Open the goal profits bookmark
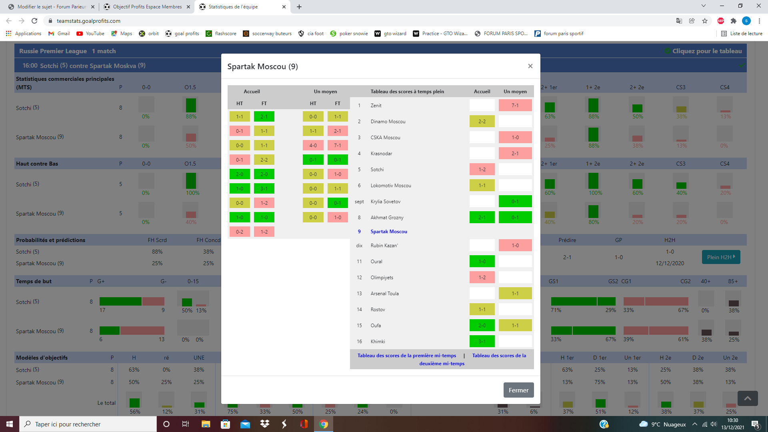The height and width of the screenshot is (432, 768). (x=182, y=34)
